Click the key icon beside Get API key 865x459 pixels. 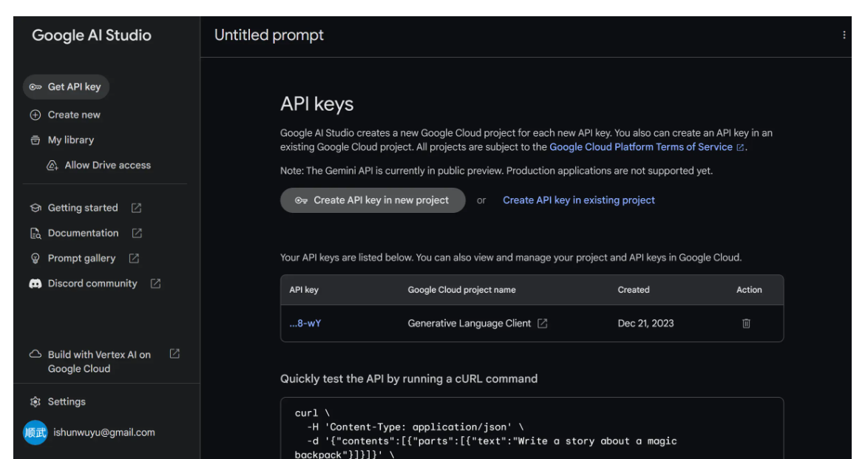click(35, 87)
